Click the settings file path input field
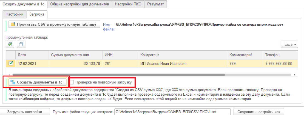The height and width of the screenshot is (115, 304). pos(172,112)
